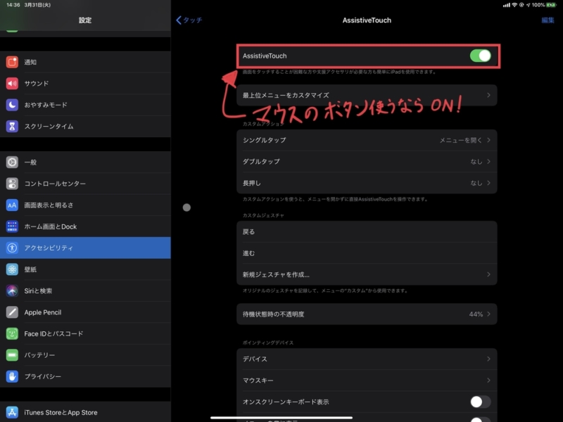This screenshot has width=563, height=422.
Task: Open 長押し action options
Action: [x=367, y=183]
